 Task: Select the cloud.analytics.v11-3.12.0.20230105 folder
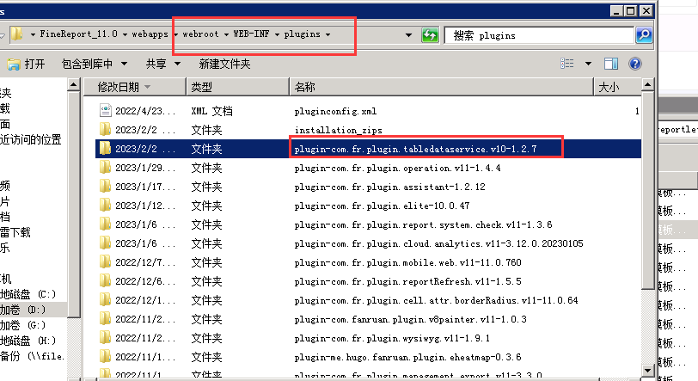[x=438, y=243]
